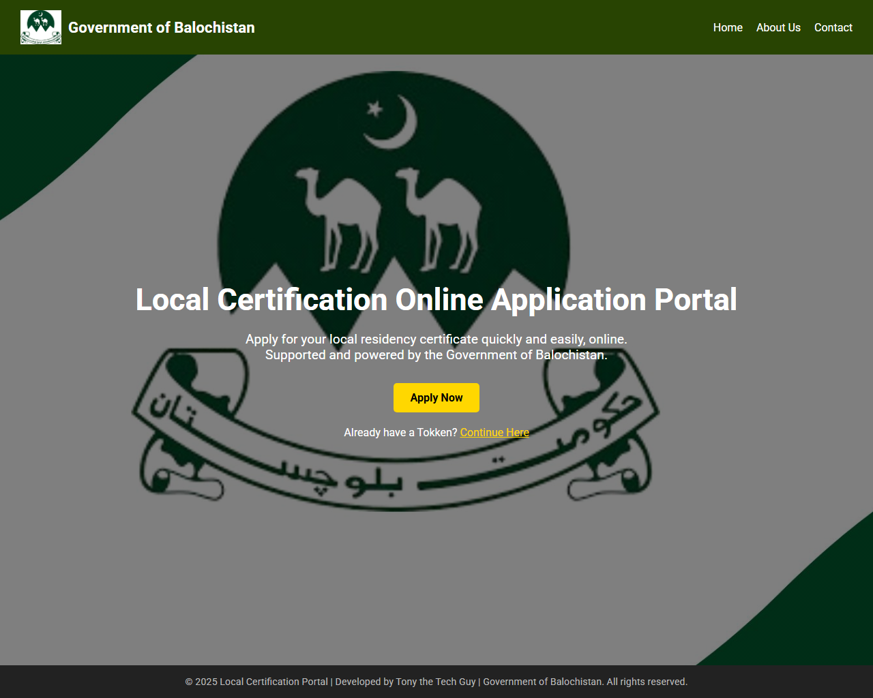Click the 'Apply for your local residency certificate' line
The image size is (873, 698).
(436, 339)
